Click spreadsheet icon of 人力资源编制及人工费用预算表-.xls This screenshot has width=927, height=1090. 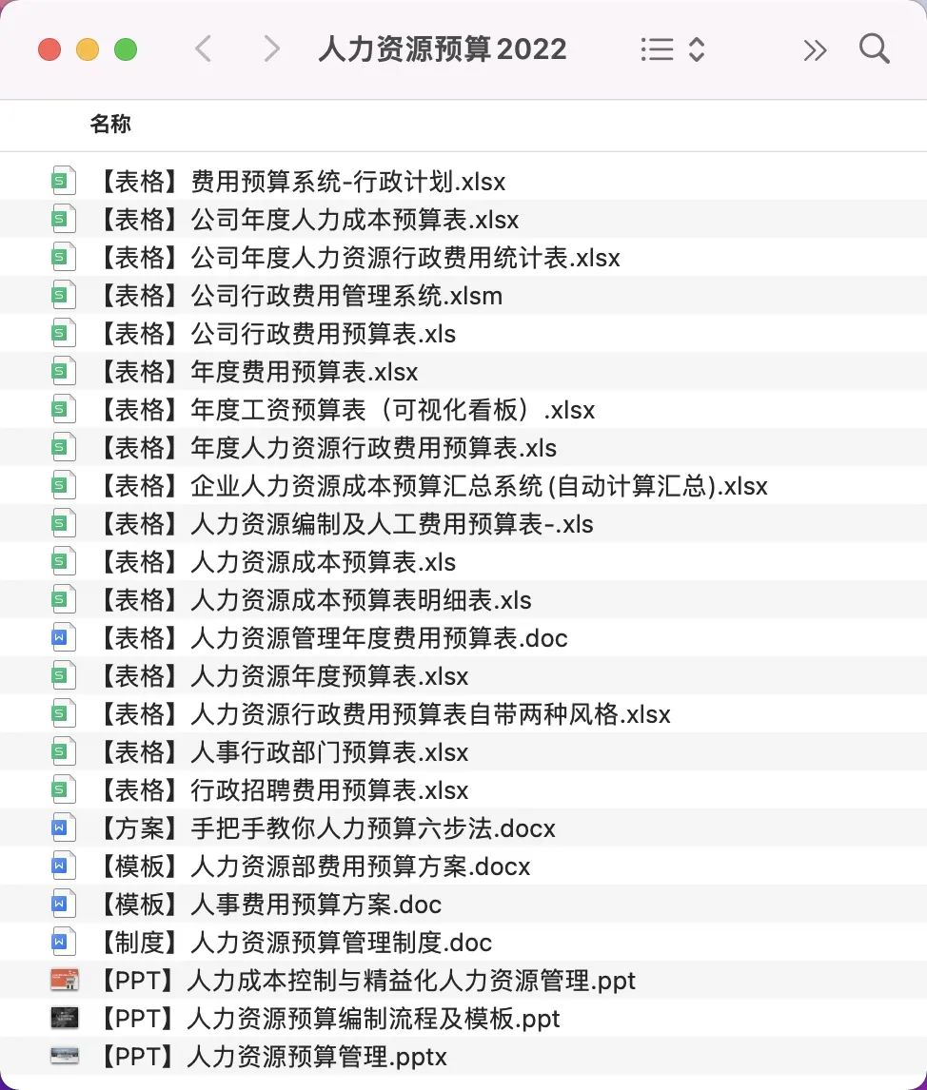[x=63, y=523]
